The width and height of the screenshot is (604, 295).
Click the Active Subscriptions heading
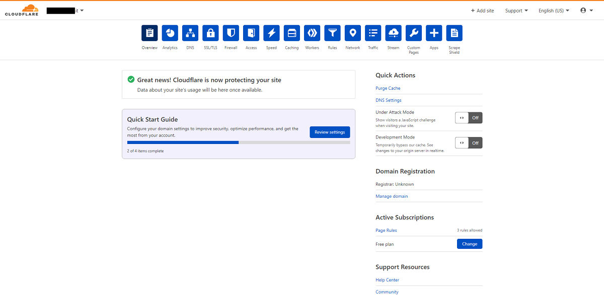click(405, 217)
